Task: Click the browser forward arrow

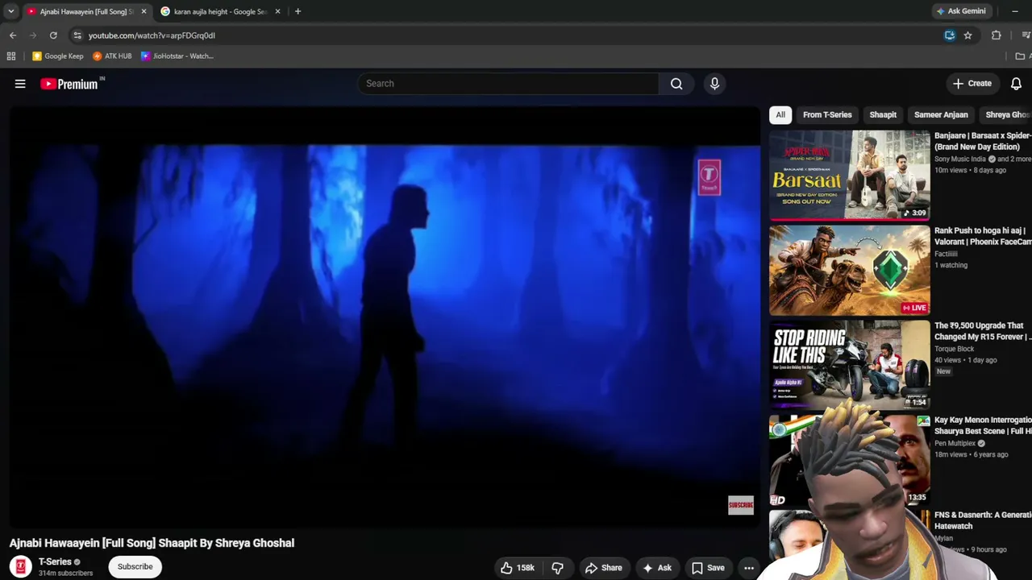Action: [x=33, y=35]
